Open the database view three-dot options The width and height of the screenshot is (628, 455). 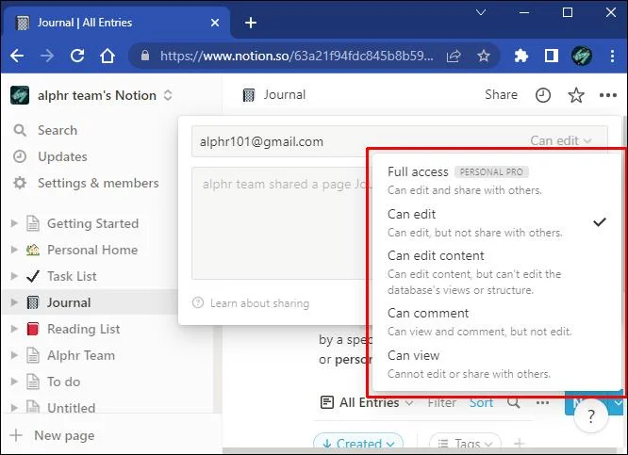[x=543, y=403]
